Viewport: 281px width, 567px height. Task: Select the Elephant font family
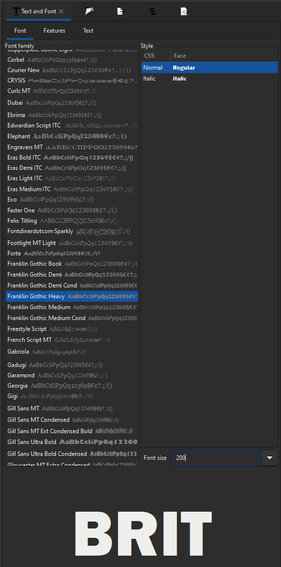click(x=72, y=136)
